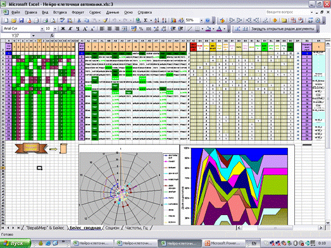Click the Save floppy disk icon

22,20
